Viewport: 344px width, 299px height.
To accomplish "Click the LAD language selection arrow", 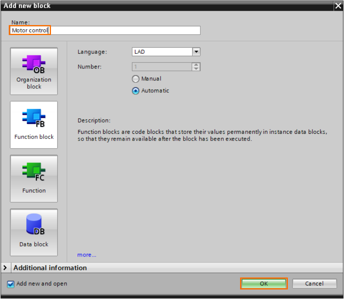I will [196, 52].
